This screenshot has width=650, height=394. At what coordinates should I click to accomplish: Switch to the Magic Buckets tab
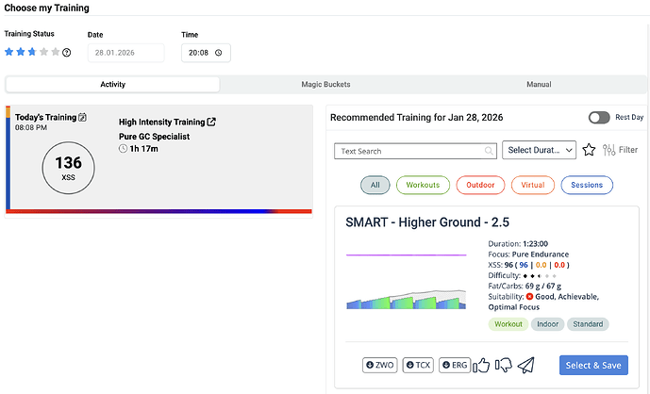pyautogui.click(x=325, y=85)
